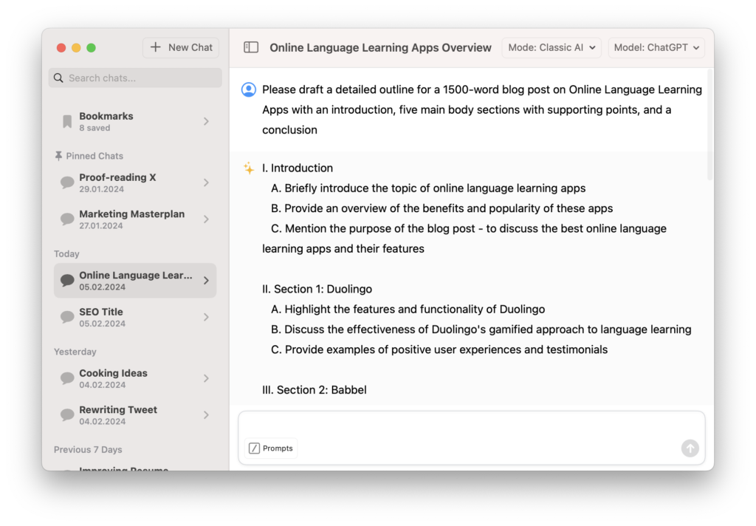The image size is (756, 526).
Task: Click the Yesterday section label
Action: (x=75, y=352)
